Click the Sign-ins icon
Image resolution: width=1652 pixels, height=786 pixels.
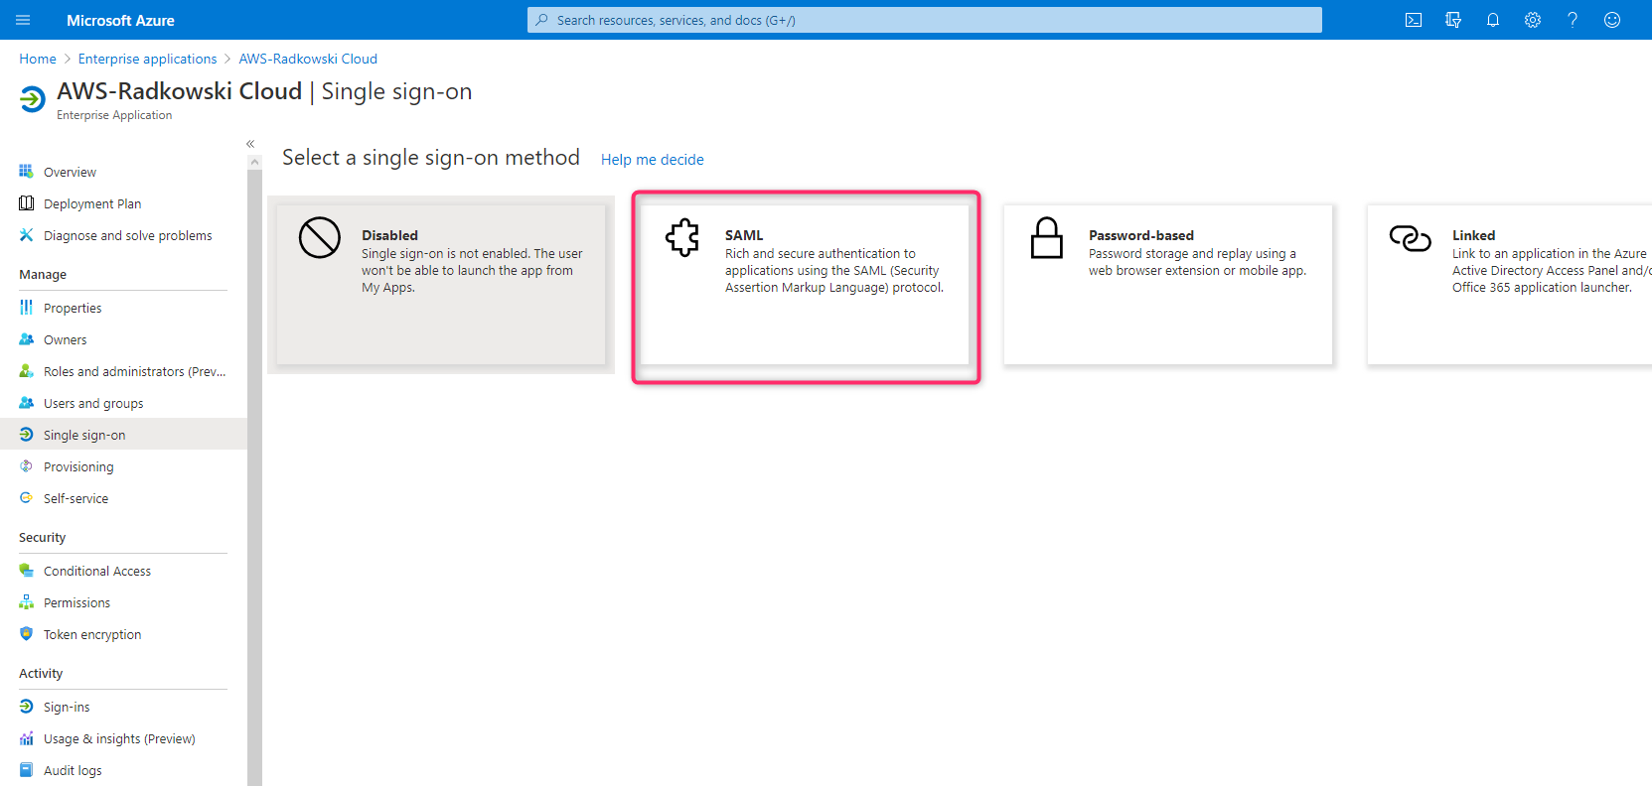27,707
